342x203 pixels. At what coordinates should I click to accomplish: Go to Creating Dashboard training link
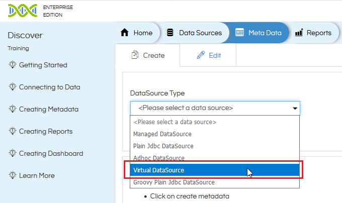click(x=51, y=153)
